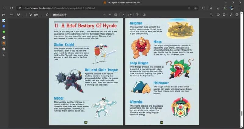This screenshot has height=129, width=244.
Task: Click the Brief Bestiary Of Hyrule title
Action: point(85,25)
